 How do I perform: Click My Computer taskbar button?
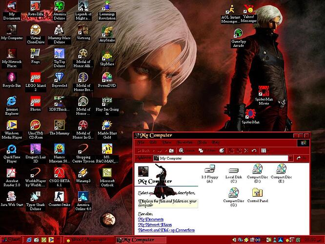pos(140,240)
